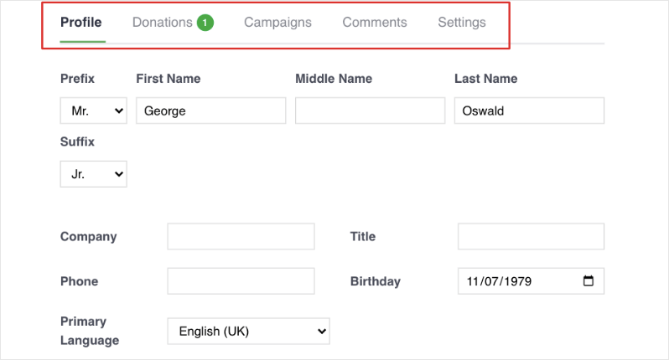Expand the Prefix dropdown showing Mr.

pos(93,111)
